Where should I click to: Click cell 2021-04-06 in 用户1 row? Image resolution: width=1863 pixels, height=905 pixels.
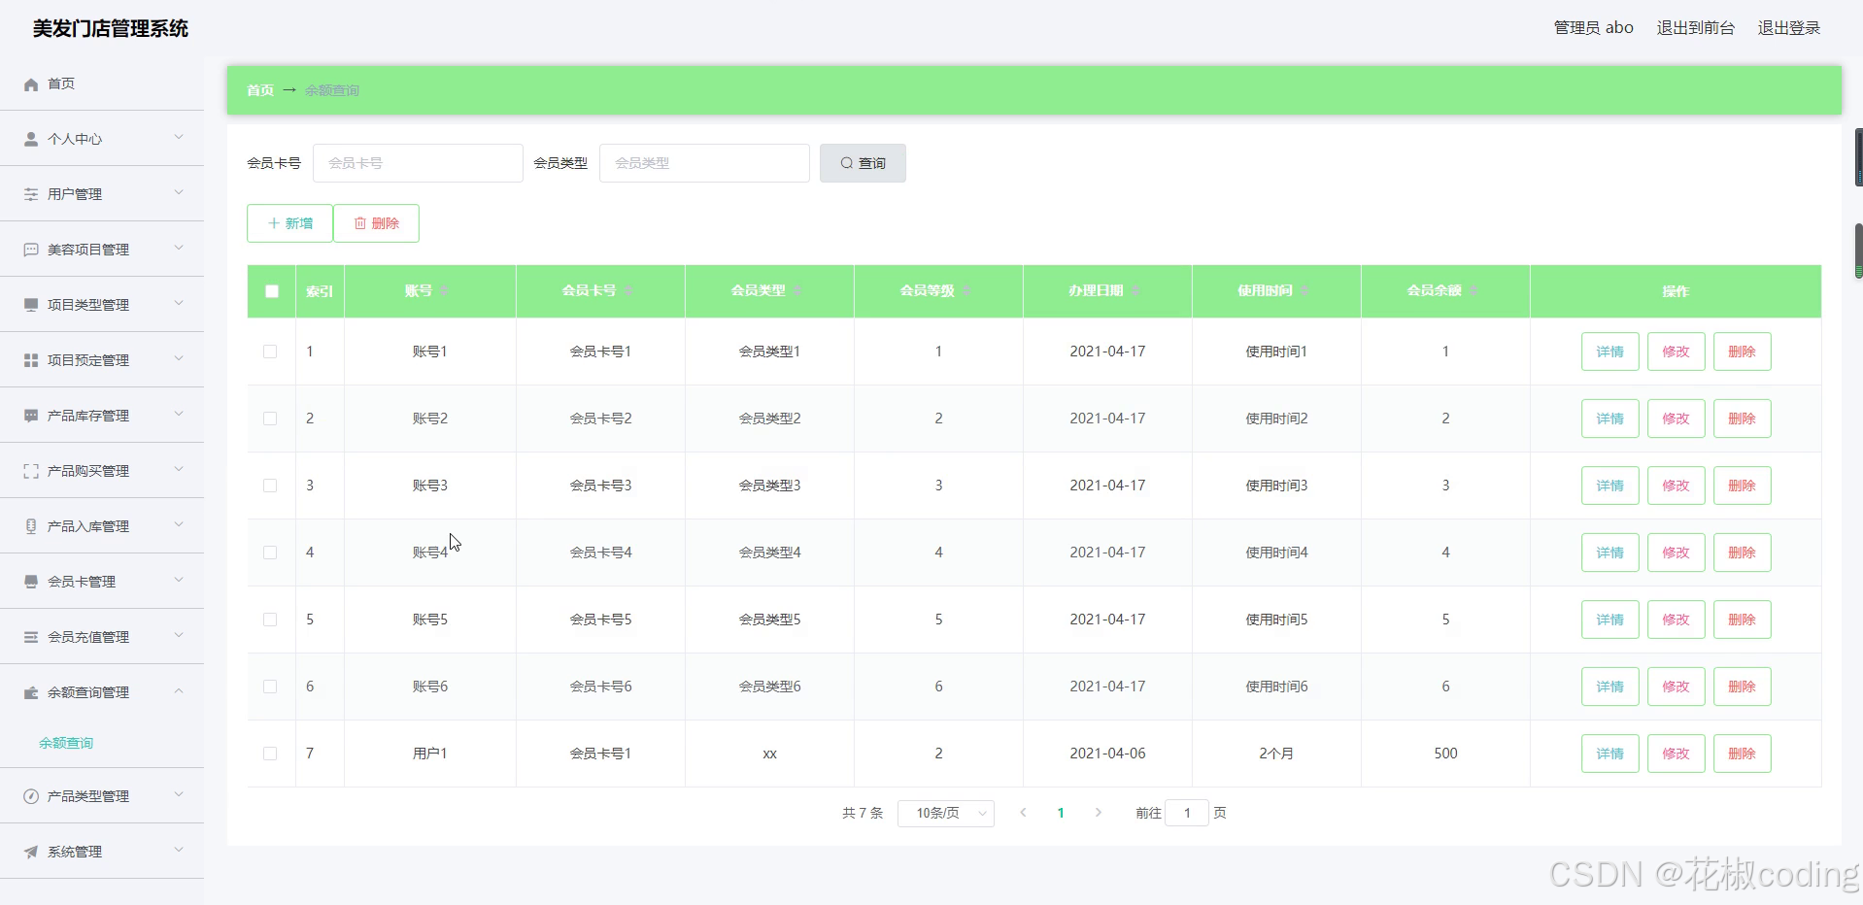click(x=1107, y=754)
